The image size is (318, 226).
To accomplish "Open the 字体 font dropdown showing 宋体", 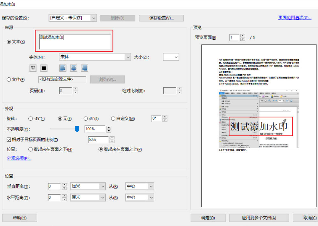I will [95, 57].
